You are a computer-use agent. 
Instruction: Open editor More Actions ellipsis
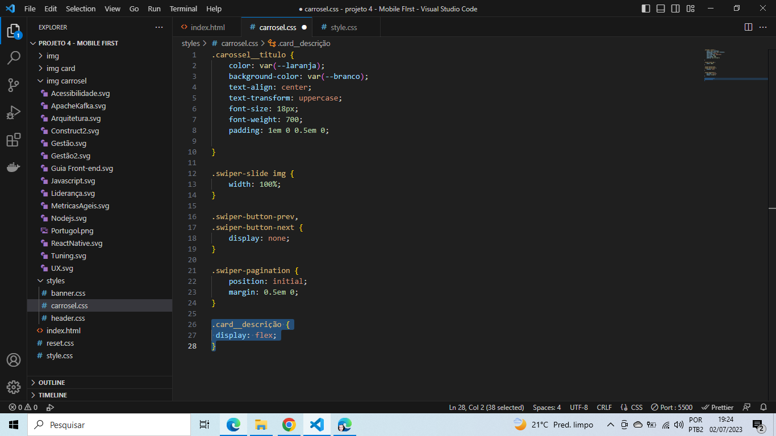tap(764, 27)
